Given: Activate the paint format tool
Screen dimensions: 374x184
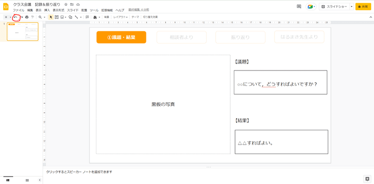Looking at the screenshot, I should 32,17.
